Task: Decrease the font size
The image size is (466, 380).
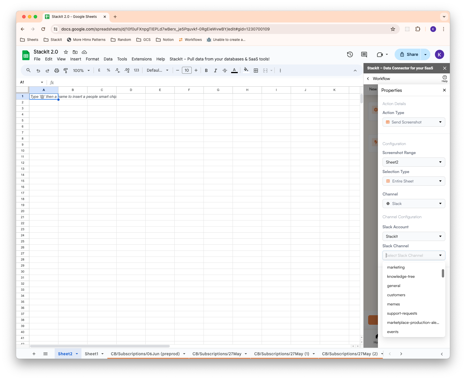Action: pos(178,70)
